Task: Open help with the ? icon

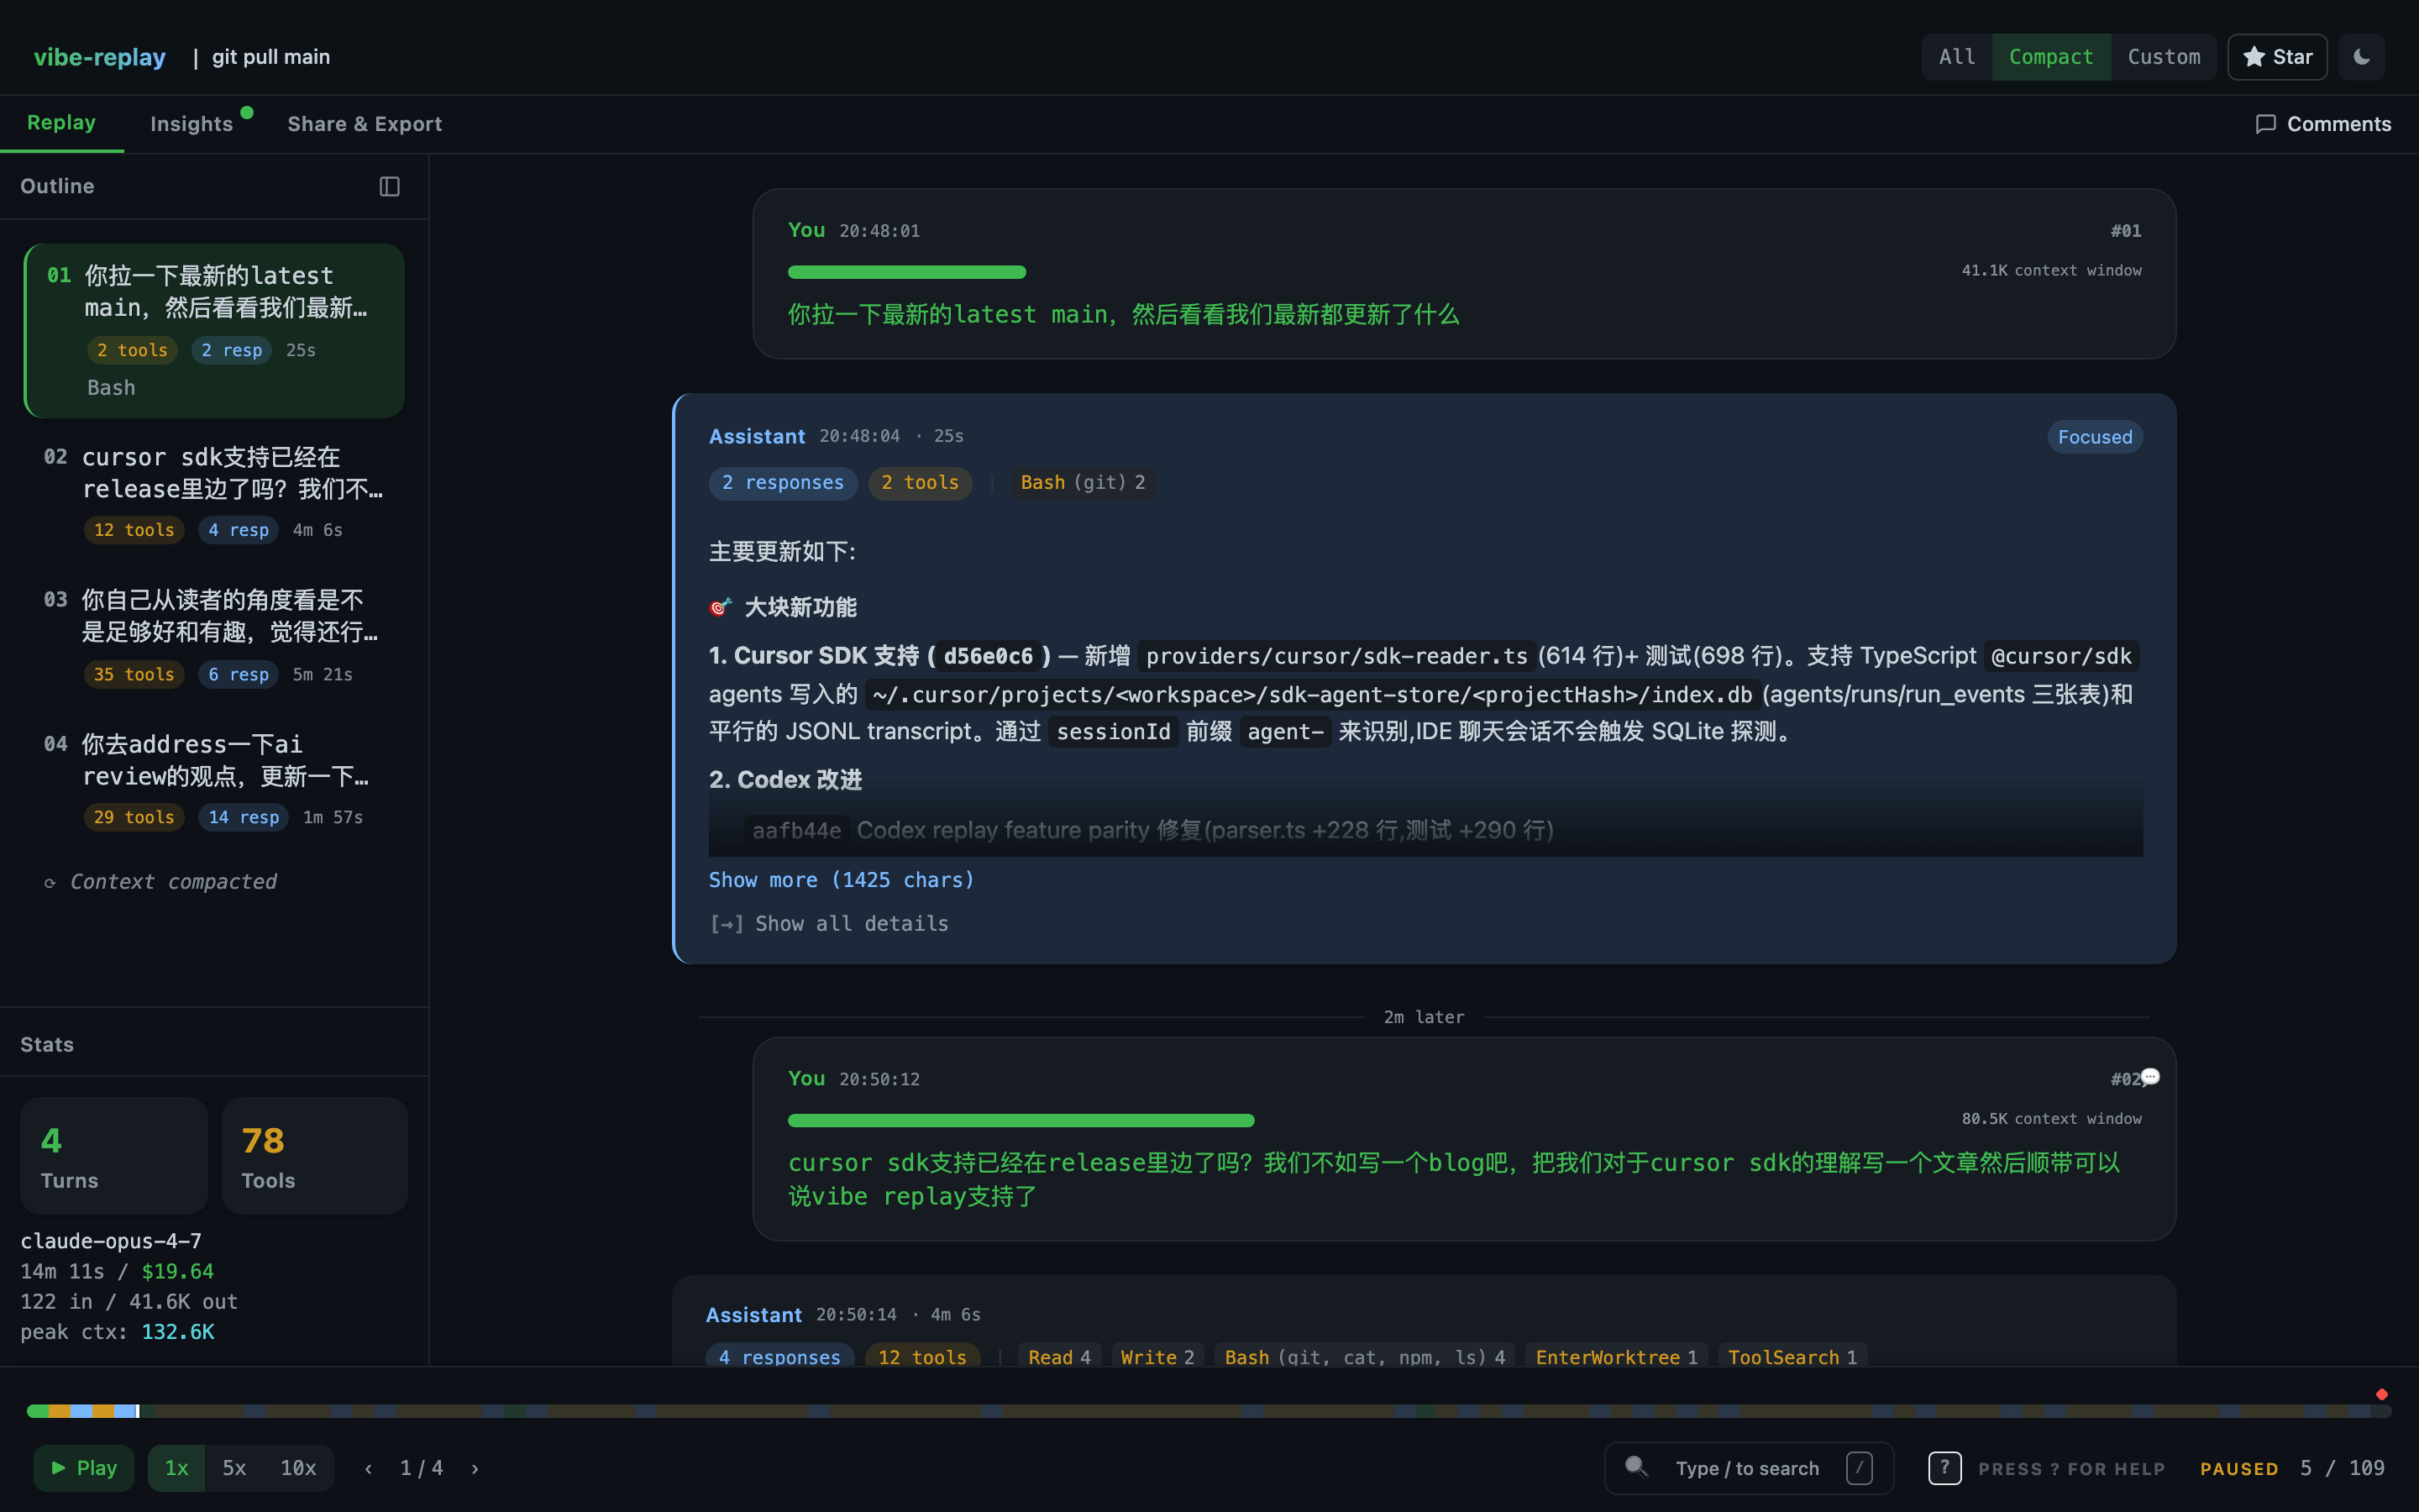Action: click(x=1944, y=1468)
